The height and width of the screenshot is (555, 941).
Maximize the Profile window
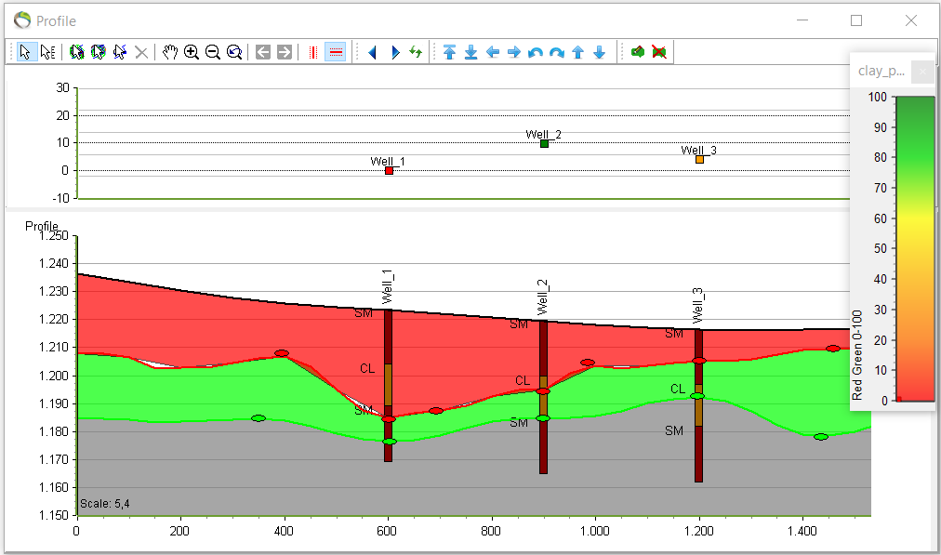coord(856,20)
